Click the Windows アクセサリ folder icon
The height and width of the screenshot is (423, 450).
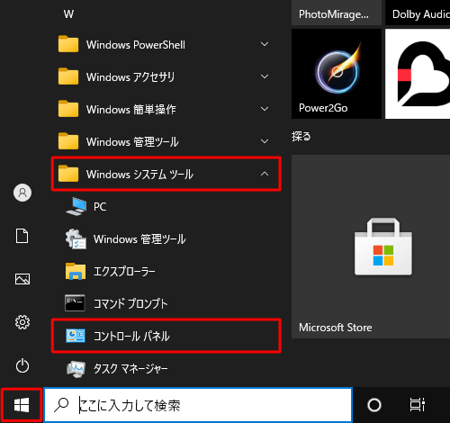68,76
